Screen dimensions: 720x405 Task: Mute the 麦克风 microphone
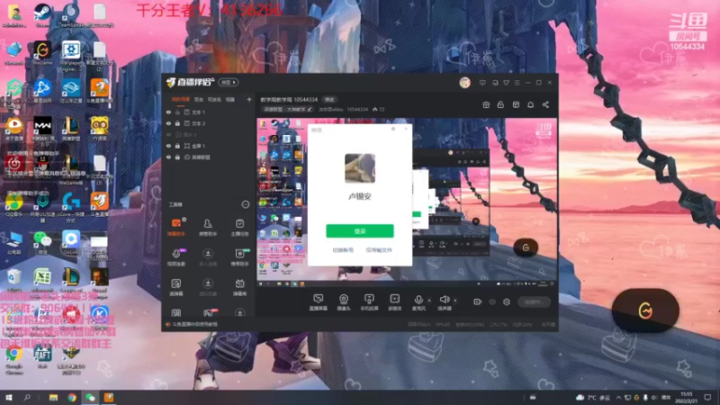click(x=418, y=302)
